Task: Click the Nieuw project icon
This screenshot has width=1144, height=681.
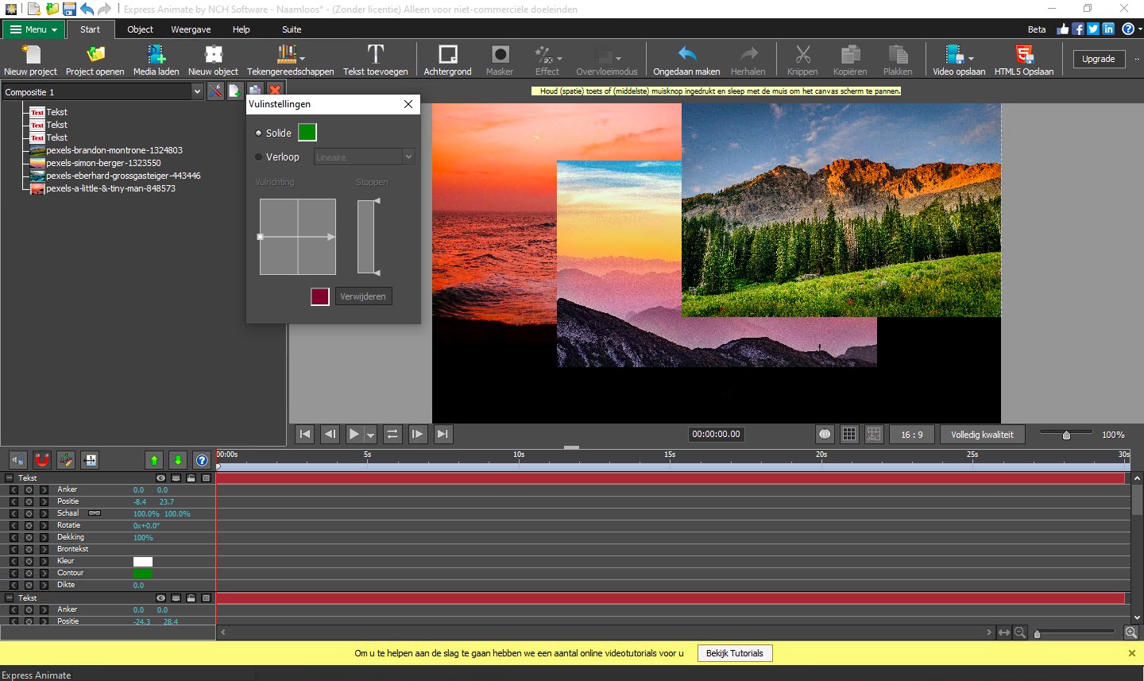Action: point(30,60)
